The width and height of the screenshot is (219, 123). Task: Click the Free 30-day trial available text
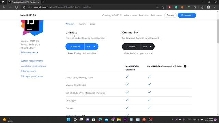[82, 53]
